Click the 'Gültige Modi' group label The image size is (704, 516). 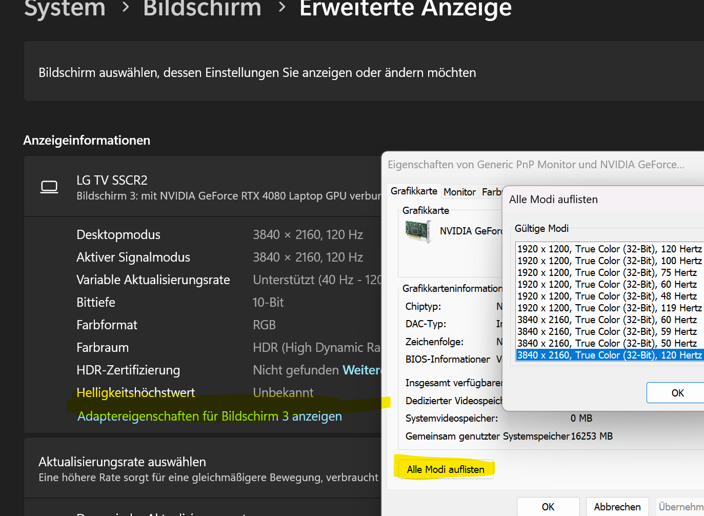pos(541,228)
